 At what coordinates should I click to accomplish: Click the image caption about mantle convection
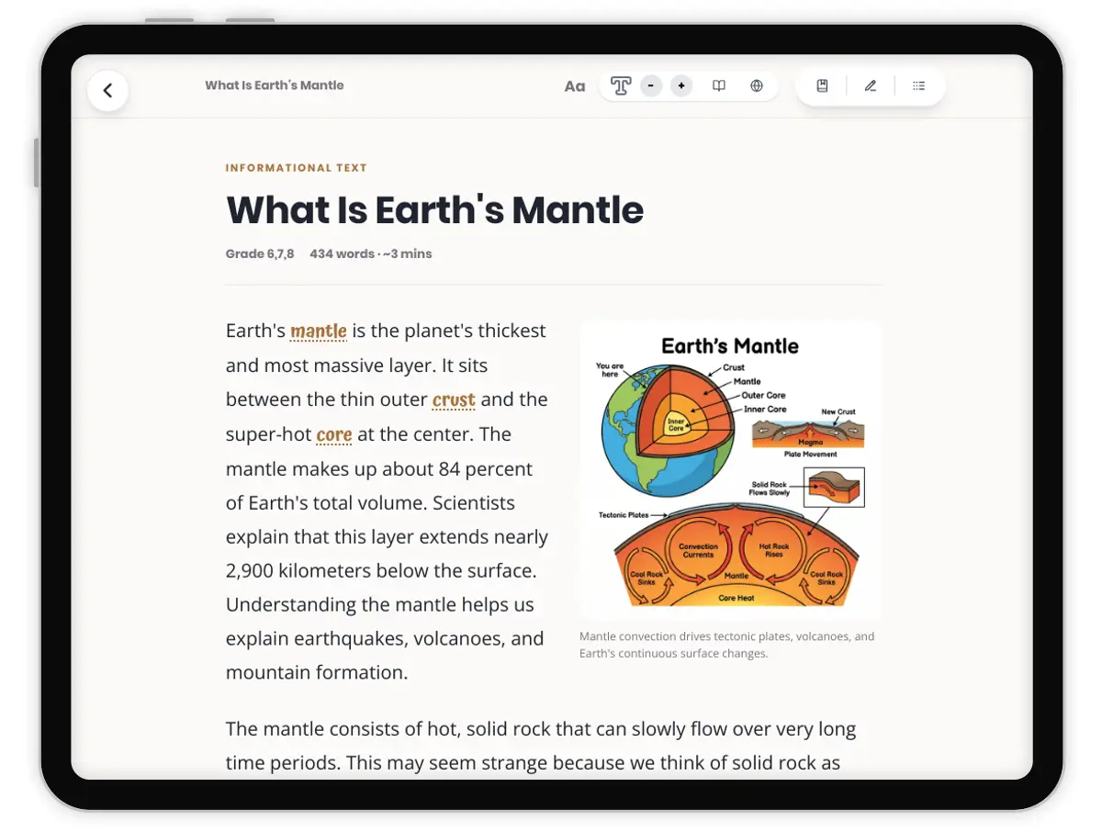[727, 645]
